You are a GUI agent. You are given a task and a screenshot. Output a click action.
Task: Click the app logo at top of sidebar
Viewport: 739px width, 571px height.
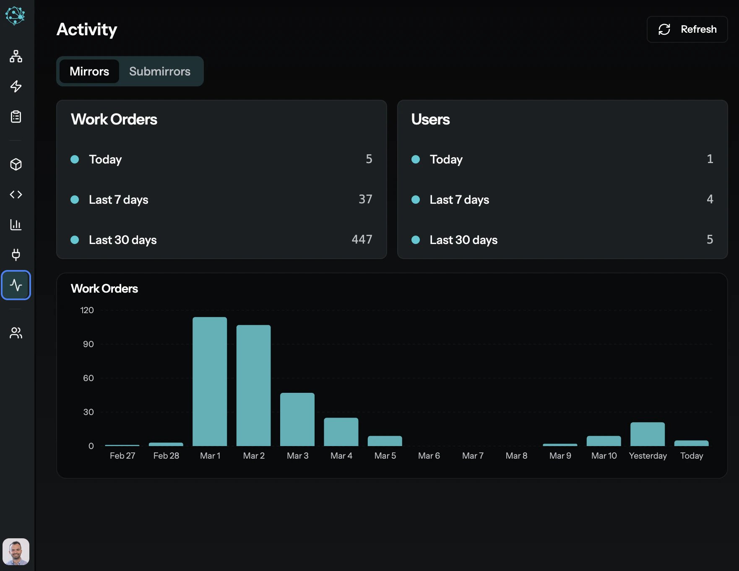point(16,16)
